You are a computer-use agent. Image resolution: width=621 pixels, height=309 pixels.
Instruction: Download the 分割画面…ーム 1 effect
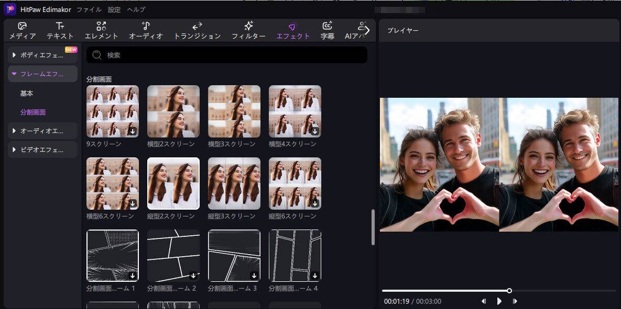(133, 276)
